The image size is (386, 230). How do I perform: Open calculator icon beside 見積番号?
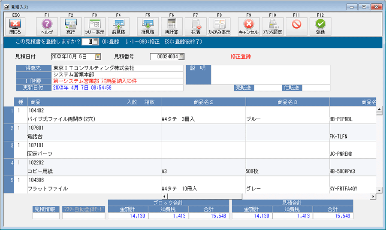click(181, 56)
